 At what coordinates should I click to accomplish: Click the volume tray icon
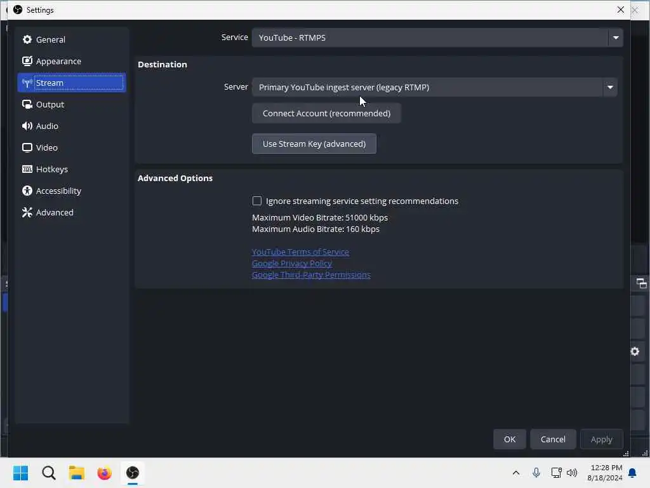click(x=572, y=473)
